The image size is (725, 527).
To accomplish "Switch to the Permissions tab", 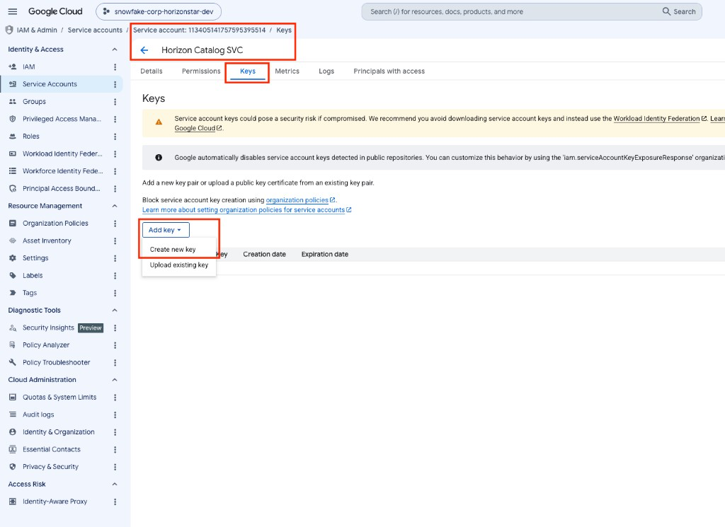I will [201, 71].
